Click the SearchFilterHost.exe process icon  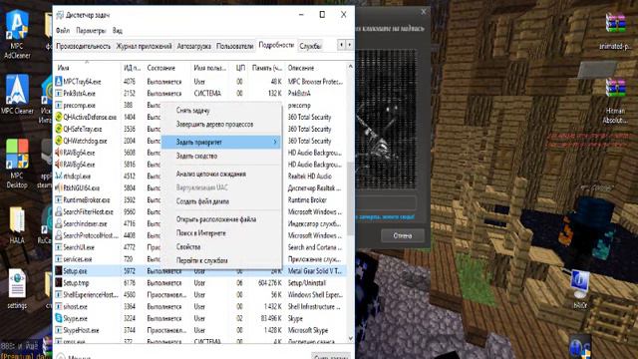pos(59,211)
